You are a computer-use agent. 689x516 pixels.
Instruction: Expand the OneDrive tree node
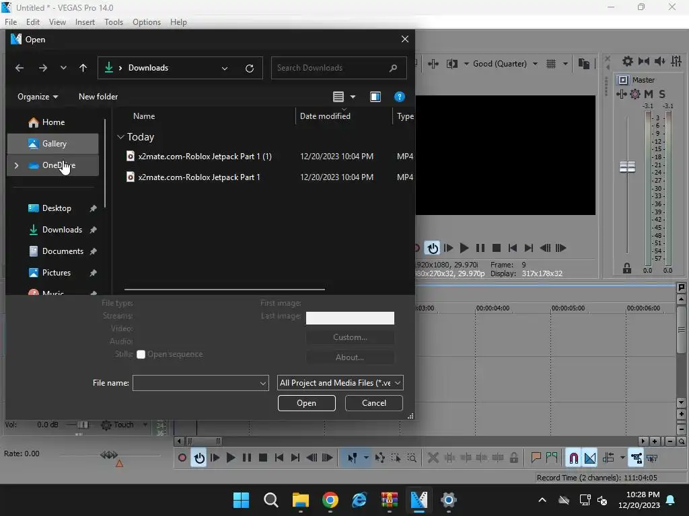pyautogui.click(x=16, y=165)
